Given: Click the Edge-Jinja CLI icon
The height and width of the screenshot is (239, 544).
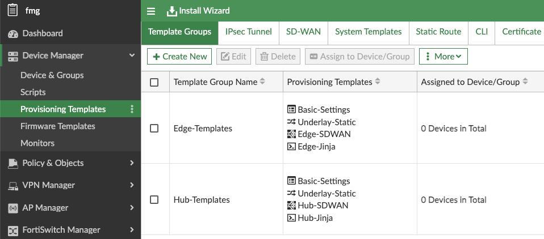Looking at the screenshot, I should pyautogui.click(x=291, y=146).
